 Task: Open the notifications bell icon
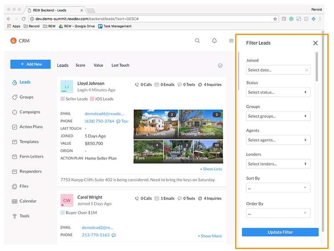[214, 41]
